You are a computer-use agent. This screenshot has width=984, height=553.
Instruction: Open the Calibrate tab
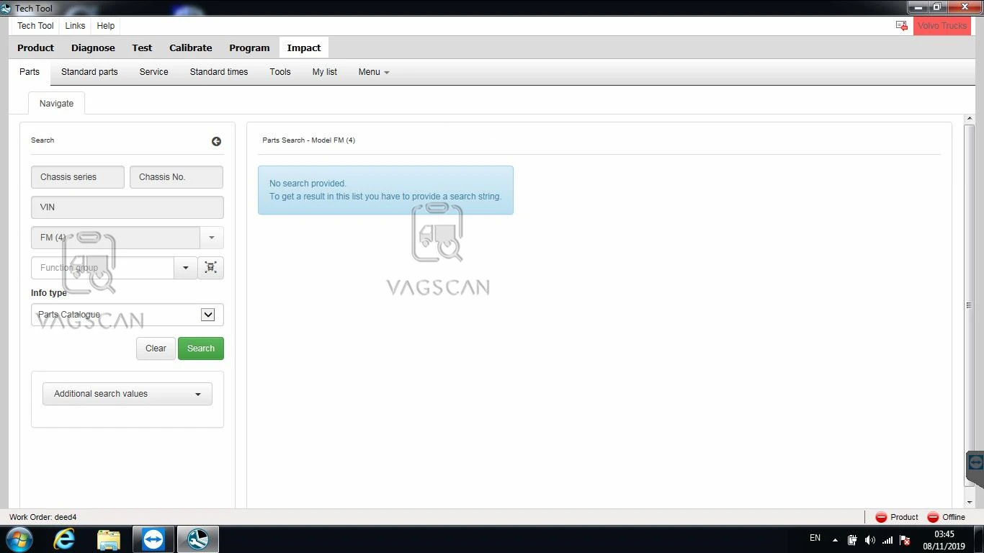pos(191,48)
